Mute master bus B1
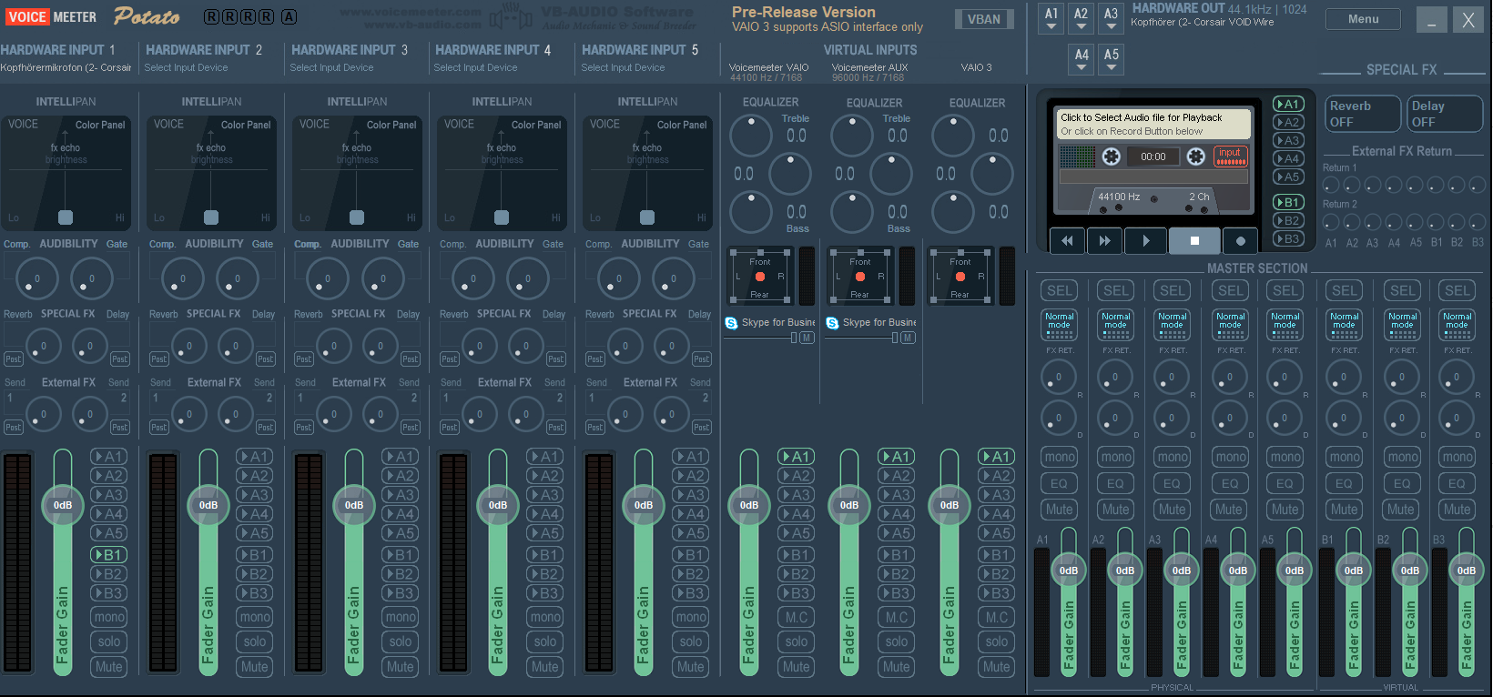Image resolution: width=1493 pixels, height=697 pixels. coord(1345,510)
